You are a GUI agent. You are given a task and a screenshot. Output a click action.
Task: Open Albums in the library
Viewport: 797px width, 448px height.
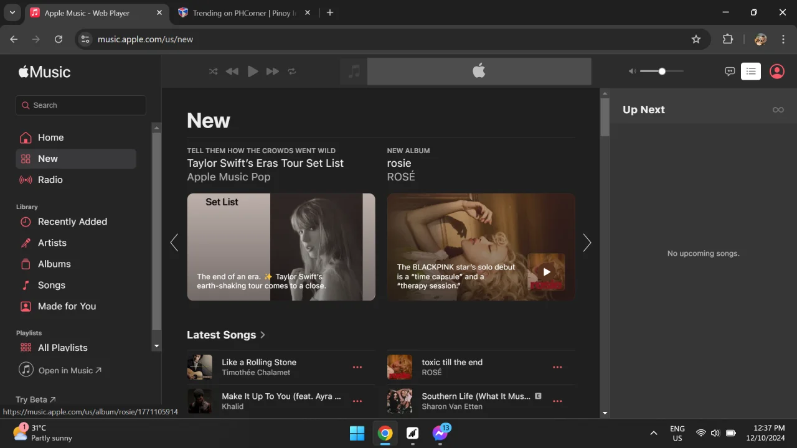click(x=76, y=264)
